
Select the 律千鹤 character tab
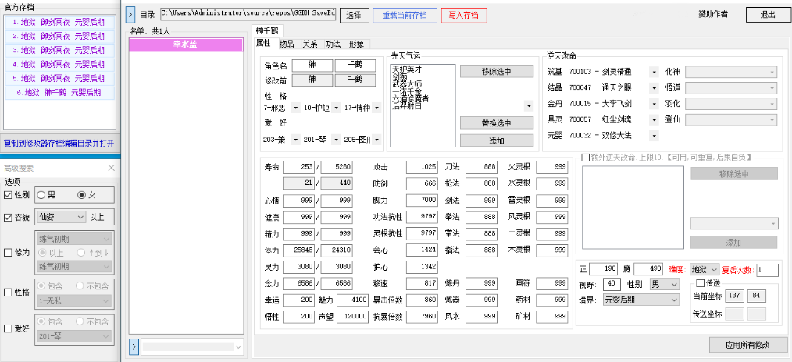[268, 30]
